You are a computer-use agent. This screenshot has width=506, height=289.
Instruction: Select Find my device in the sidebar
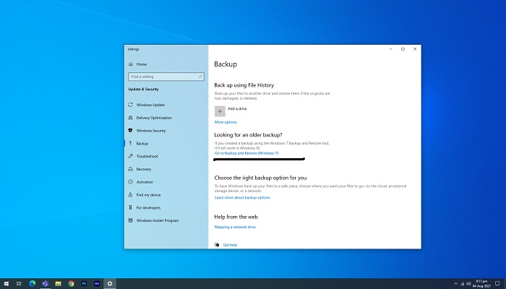coord(145,195)
